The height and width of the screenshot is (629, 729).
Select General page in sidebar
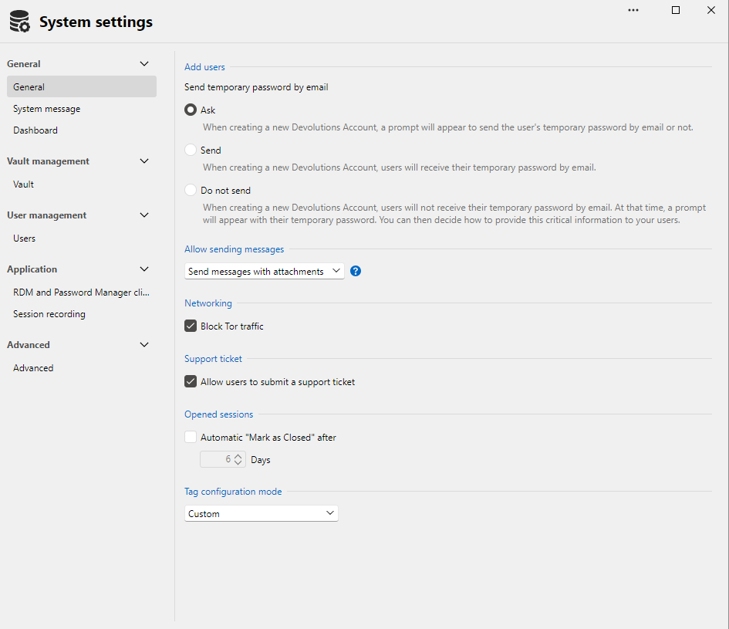coord(81,87)
